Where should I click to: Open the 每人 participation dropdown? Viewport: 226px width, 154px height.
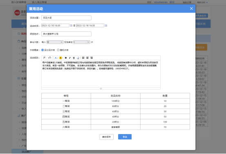click(x=55, y=42)
